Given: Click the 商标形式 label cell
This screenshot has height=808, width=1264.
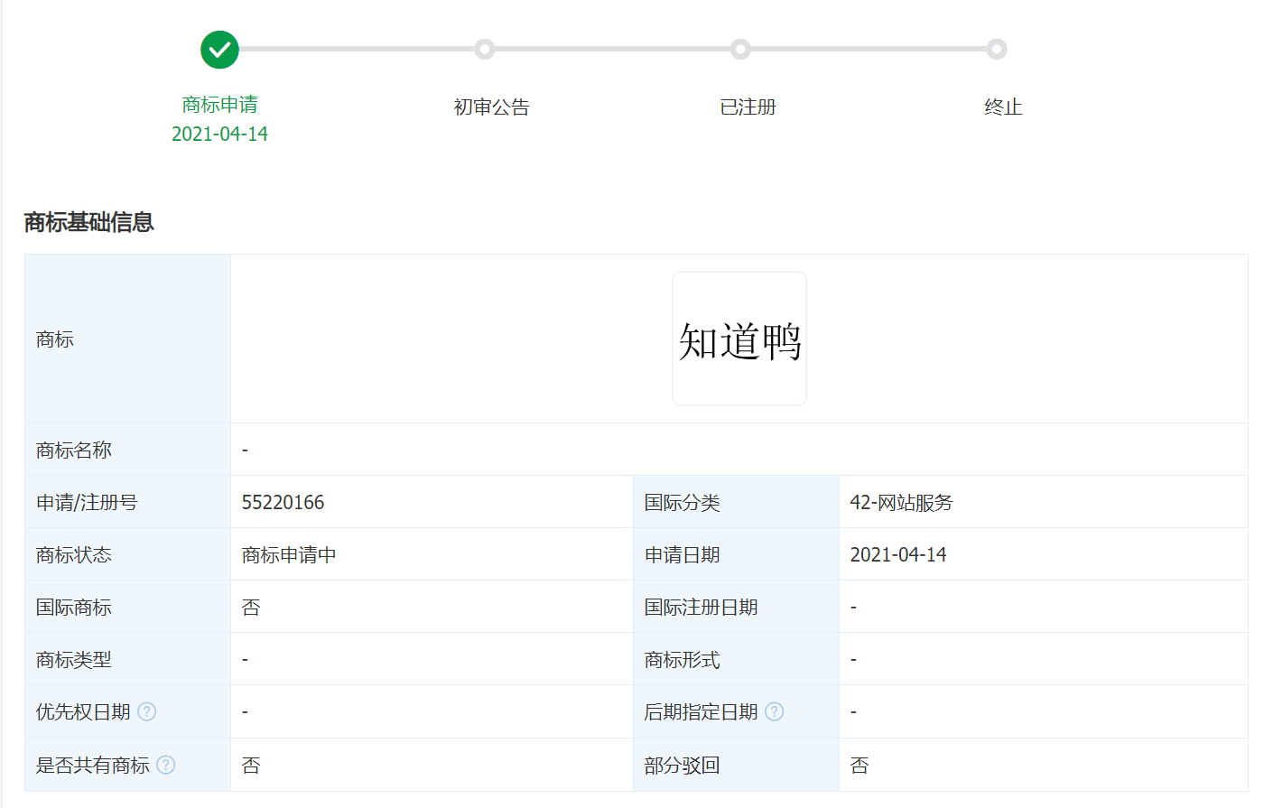Looking at the screenshot, I should 736,659.
